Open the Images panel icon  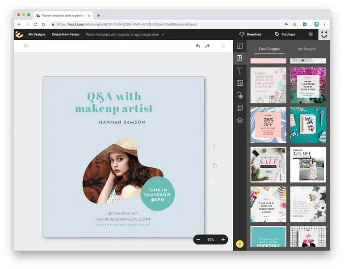pos(239,83)
